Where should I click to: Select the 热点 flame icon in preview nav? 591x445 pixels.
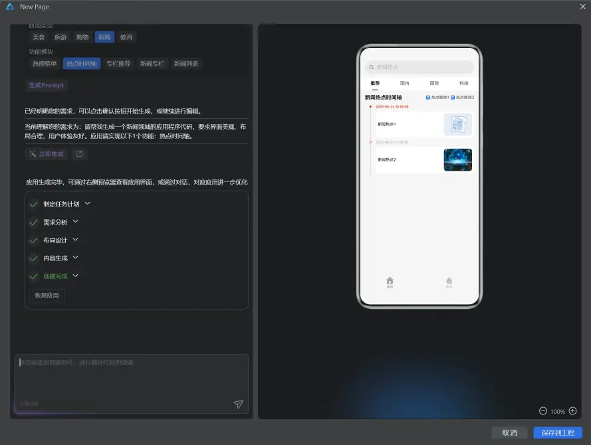pos(449,281)
